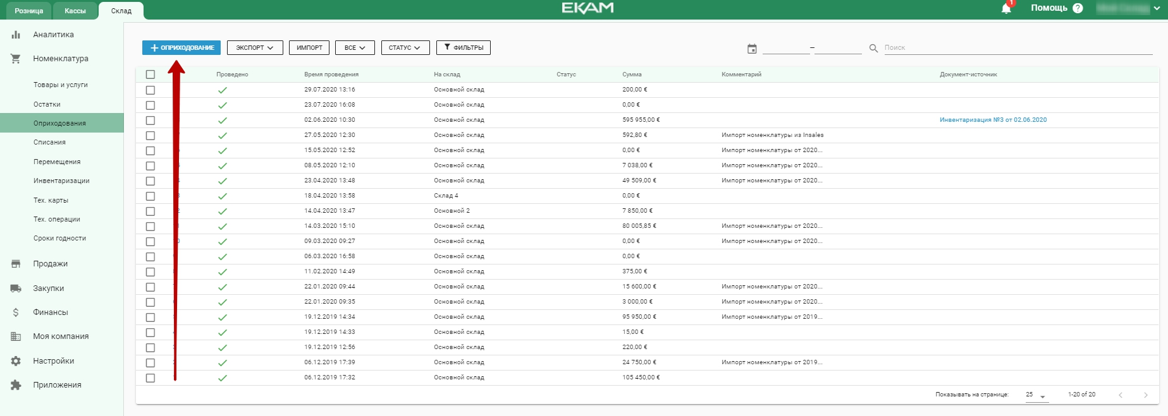1168x416 pixels.
Task: Click the 595 955,00 € sum cell
Action: [641, 120]
